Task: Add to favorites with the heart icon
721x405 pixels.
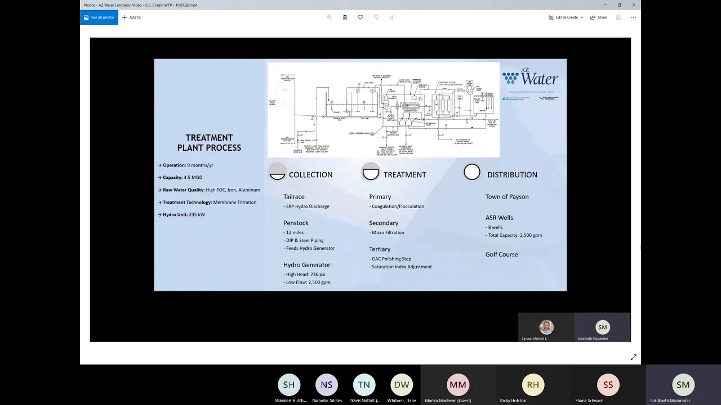Action: pyautogui.click(x=360, y=17)
